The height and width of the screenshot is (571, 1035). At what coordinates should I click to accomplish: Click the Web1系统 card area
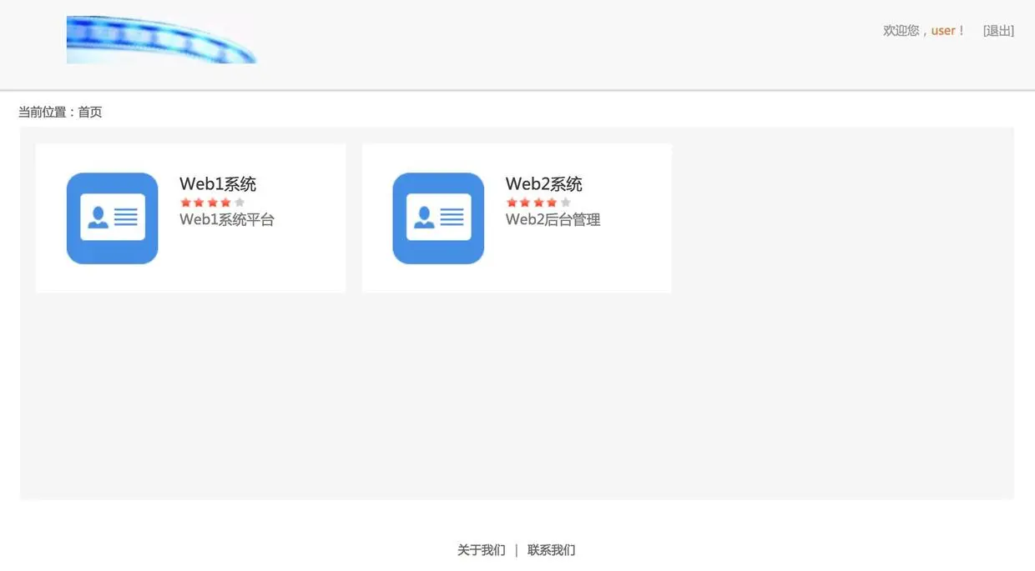[190, 218]
